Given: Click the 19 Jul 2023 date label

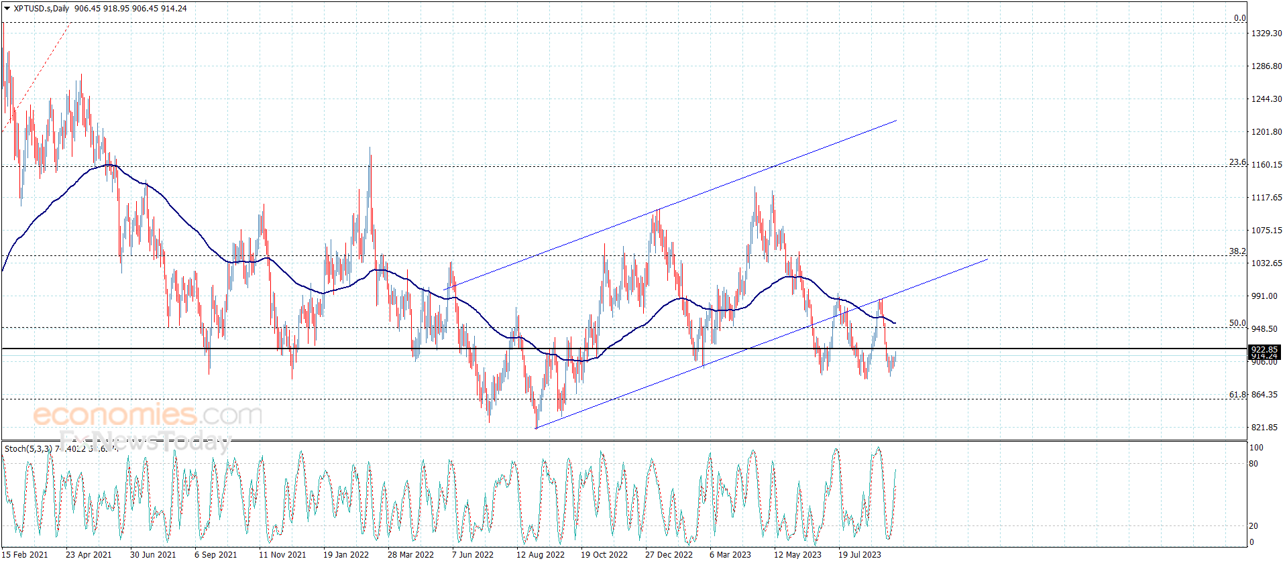Looking at the screenshot, I should coord(860,554).
